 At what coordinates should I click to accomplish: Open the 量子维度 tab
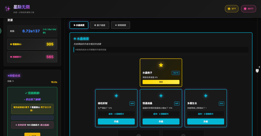pyautogui.click(x=99, y=25)
